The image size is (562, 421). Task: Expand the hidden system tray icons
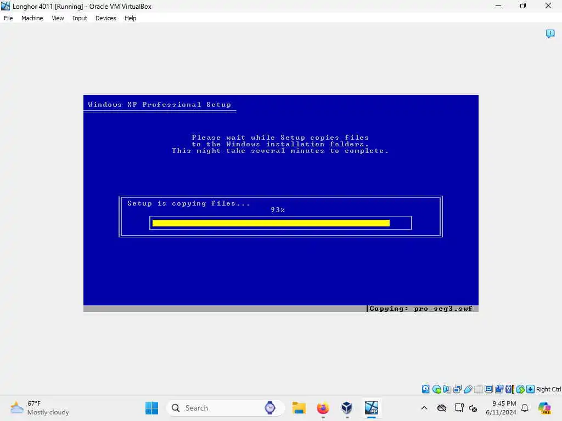(x=424, y=408)
